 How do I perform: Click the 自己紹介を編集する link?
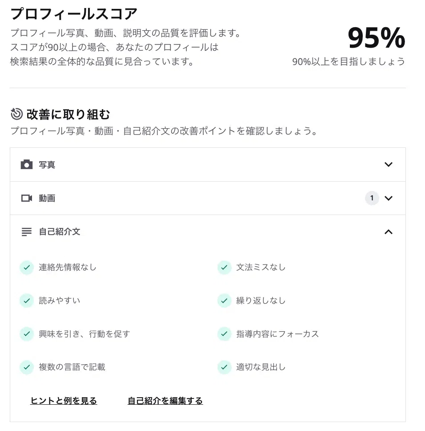[165, 400]
